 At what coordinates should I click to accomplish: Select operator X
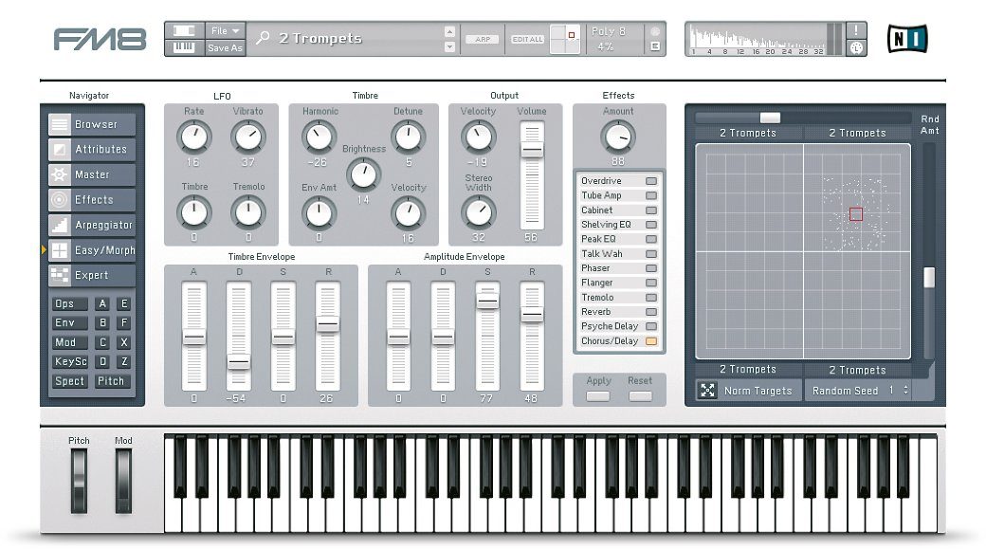click(x=124, y=342)
